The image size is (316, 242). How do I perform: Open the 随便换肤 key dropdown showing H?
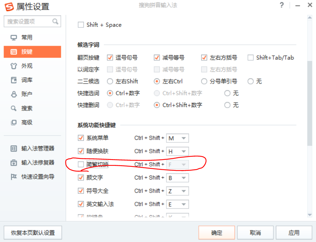(177, 151)
